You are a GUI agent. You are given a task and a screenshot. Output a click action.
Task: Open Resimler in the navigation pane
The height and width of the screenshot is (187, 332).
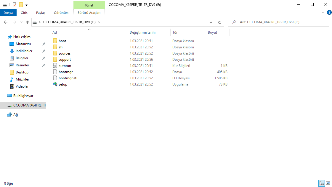[x=22, y=65]
